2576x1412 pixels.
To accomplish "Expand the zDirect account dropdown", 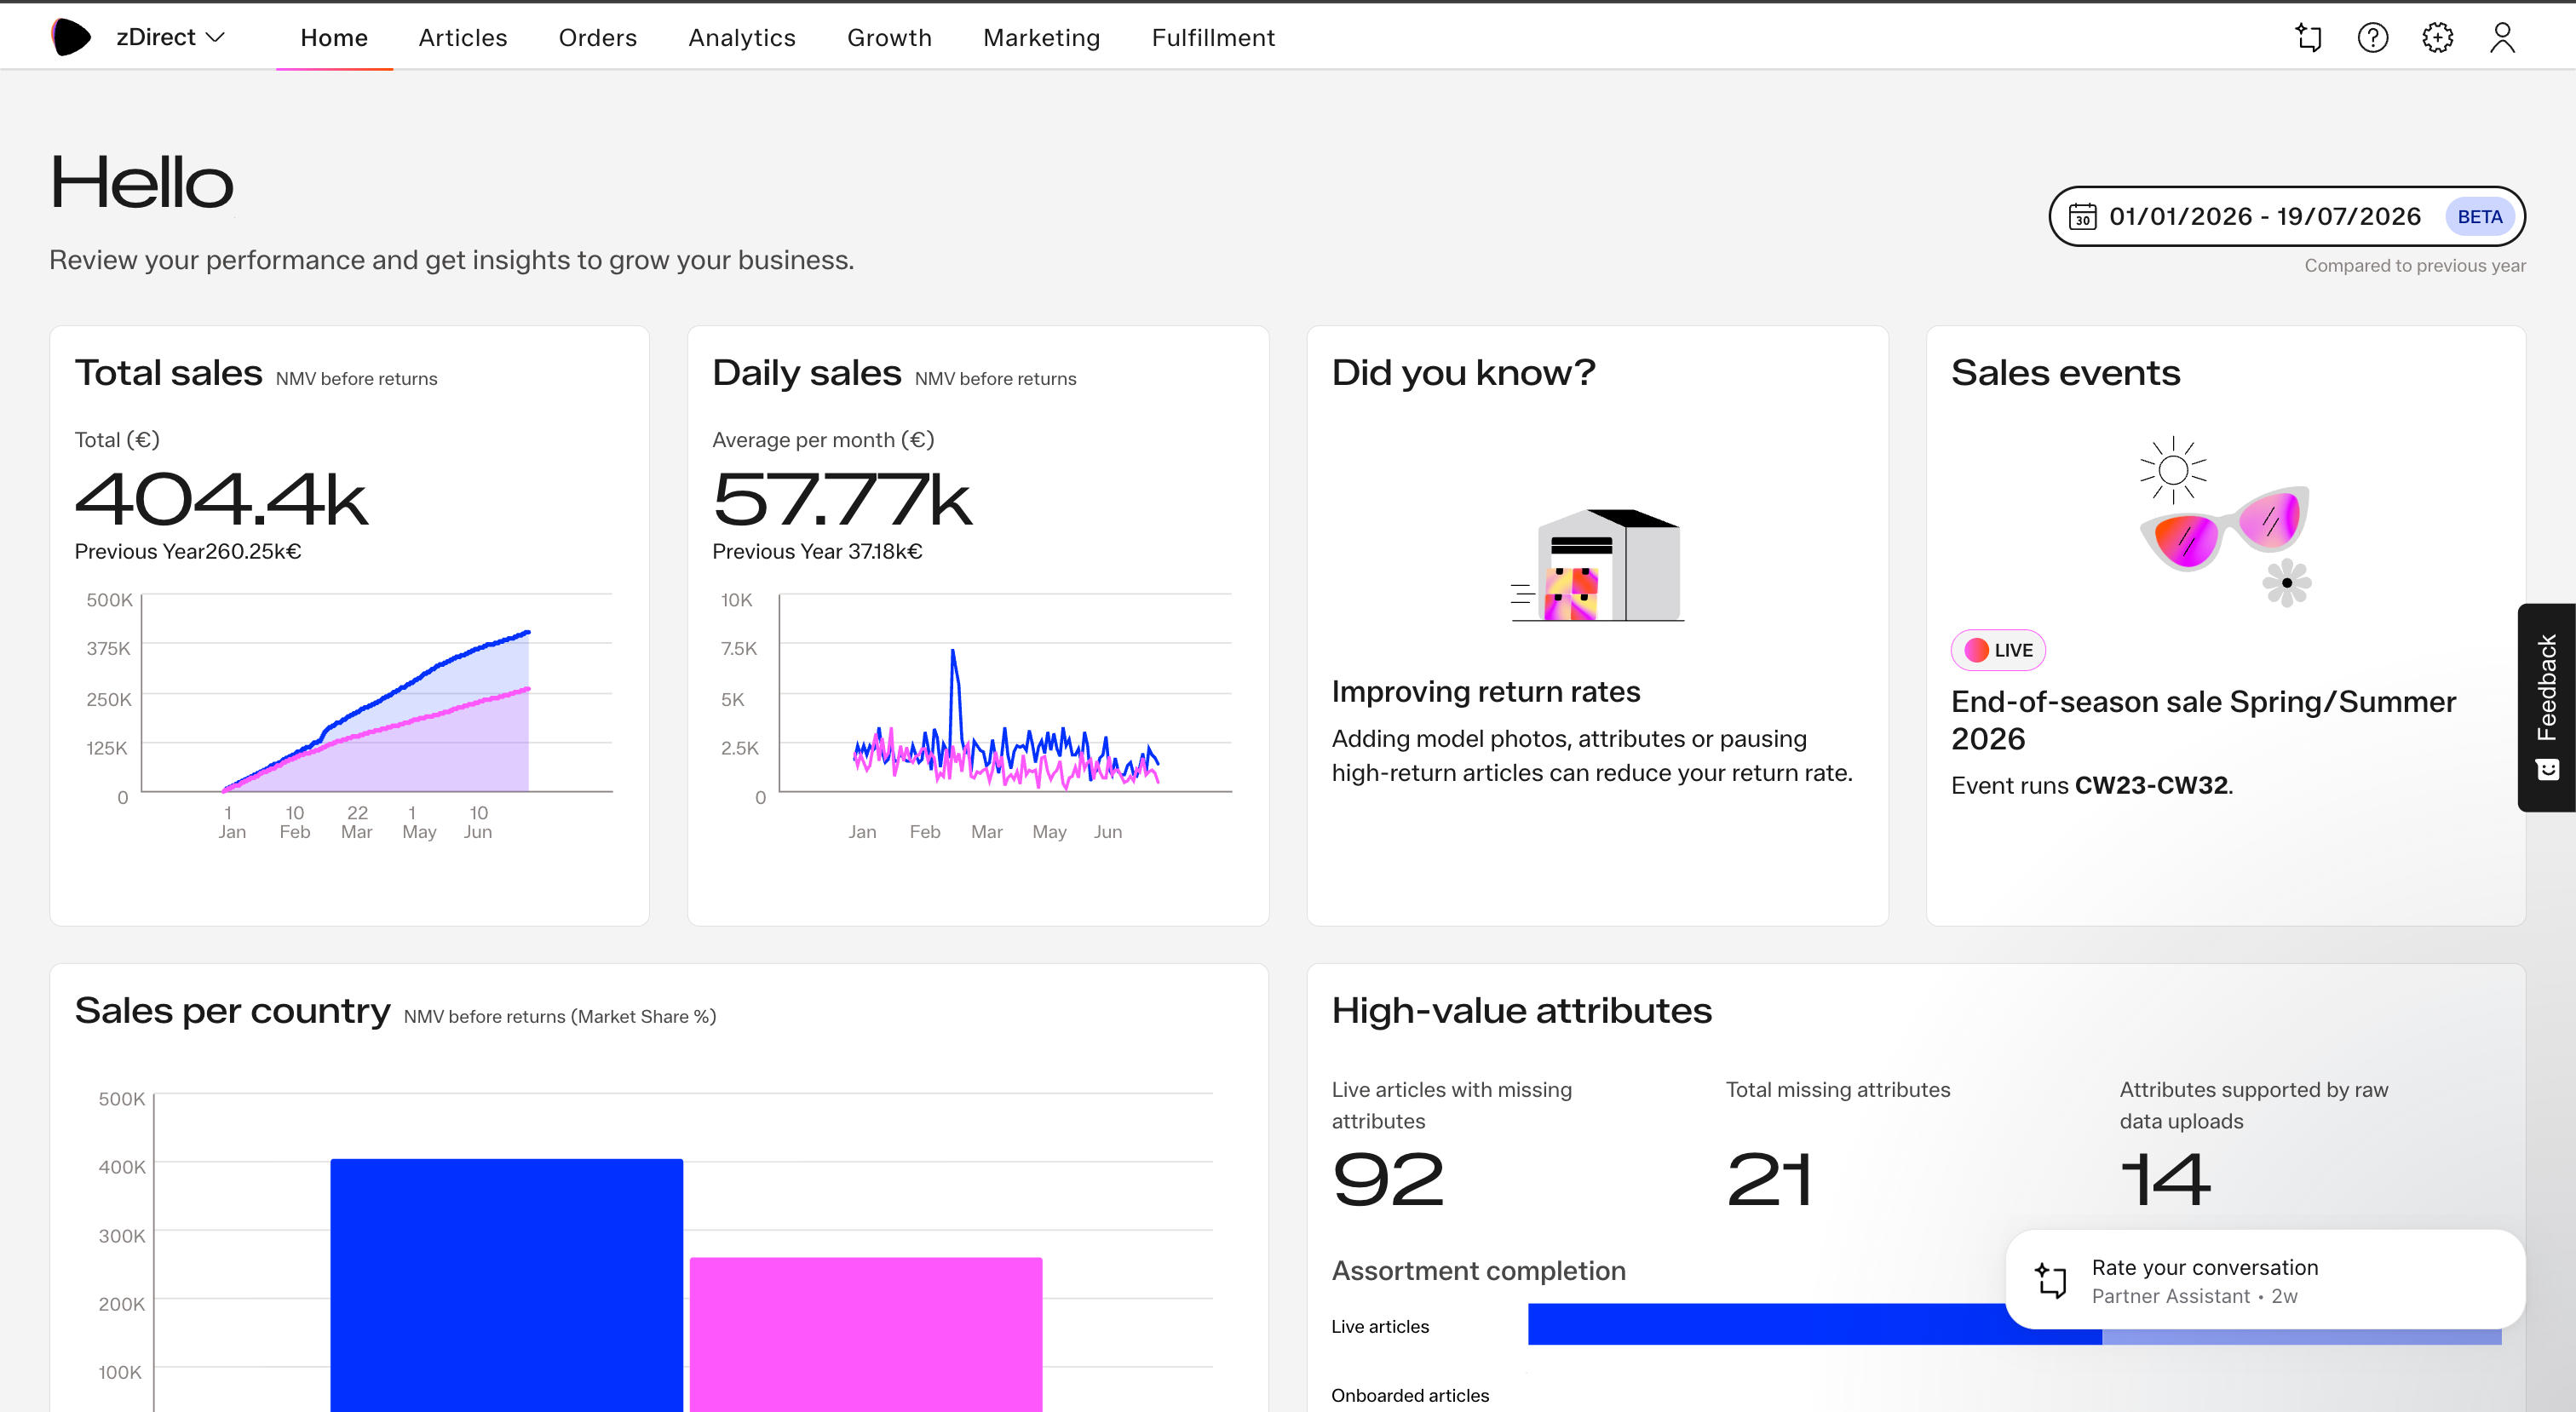I will tap(171, 37).
